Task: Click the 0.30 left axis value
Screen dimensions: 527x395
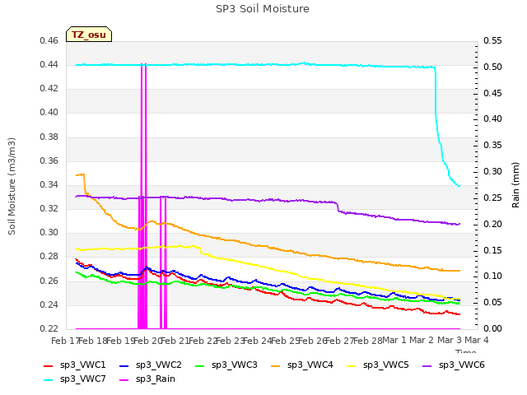Action: point(49,232)
